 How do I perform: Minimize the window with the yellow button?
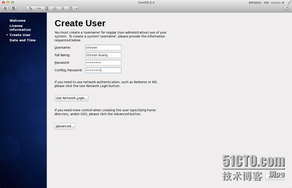(8, 3)
